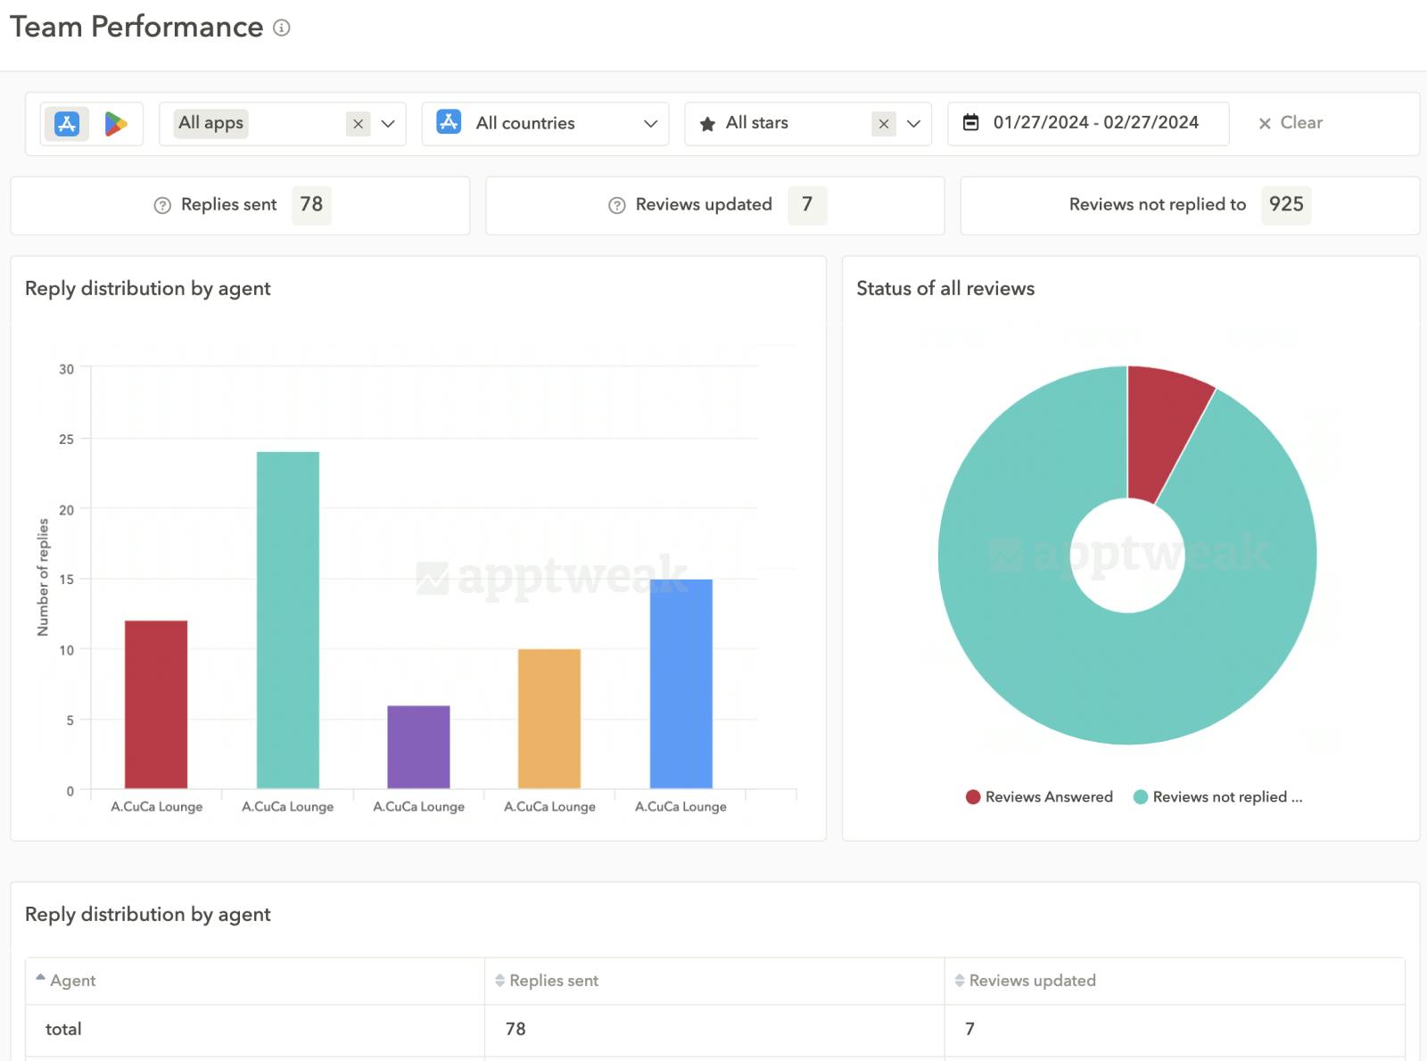Expand the All countries dropdown
The height and width of the screenshot is (1061, 1427).
pyautogui.click(x=650, y=123)
